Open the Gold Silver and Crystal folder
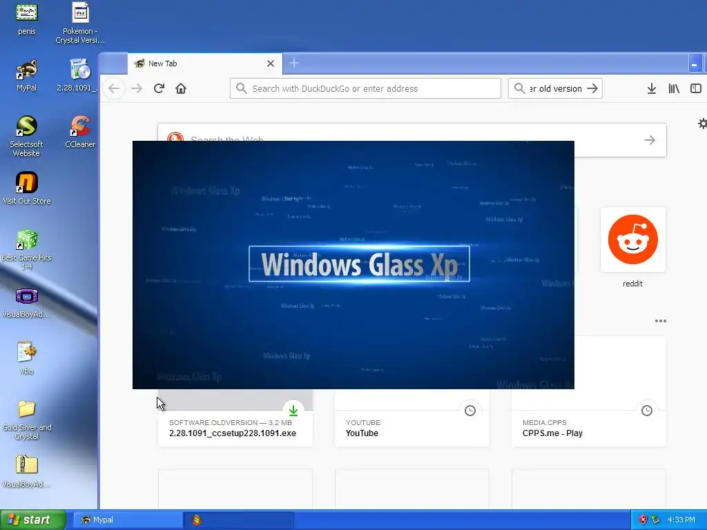Screen dimensions: 707x530 click(27, 420)
